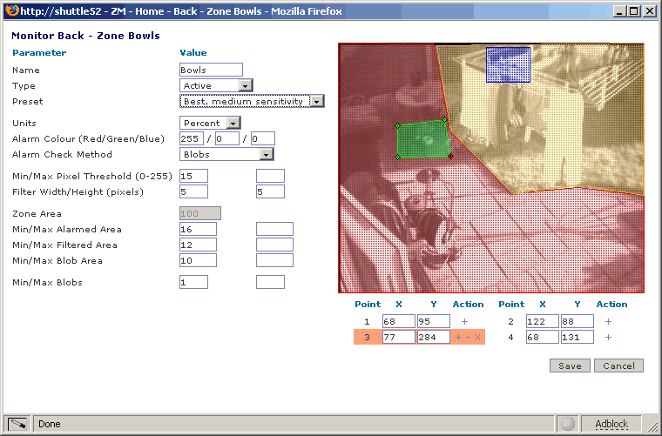
Task: Click the add (+) action for point 4
Action: coord(608,338)
